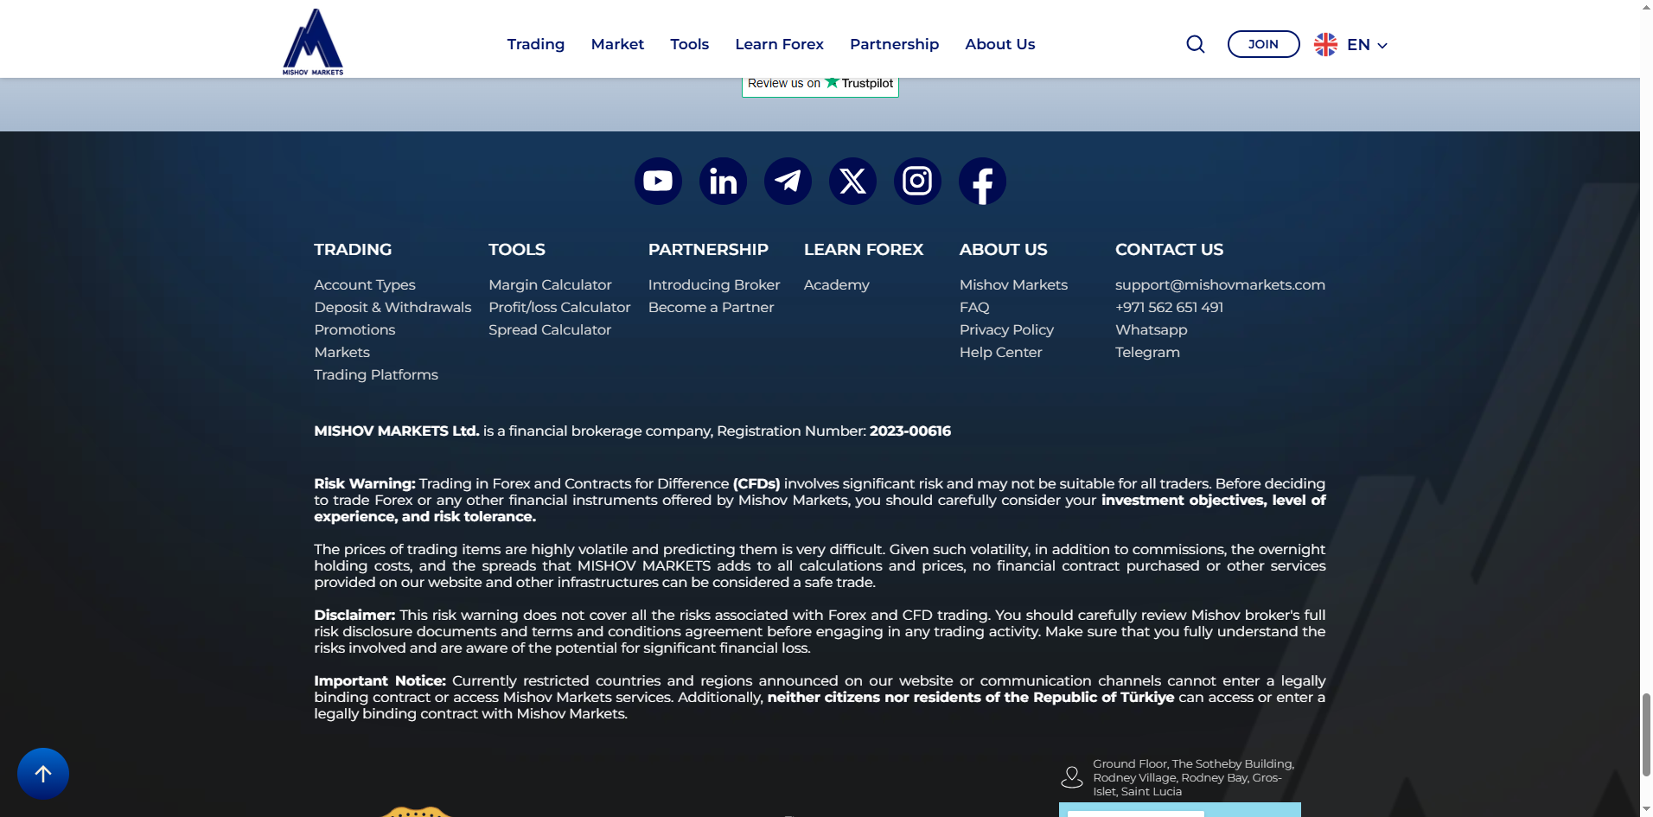Open the Learn Forex navigation menu
Image resolution: width=1653 pixels, height=817 pixels.
(x=779, y=44)
